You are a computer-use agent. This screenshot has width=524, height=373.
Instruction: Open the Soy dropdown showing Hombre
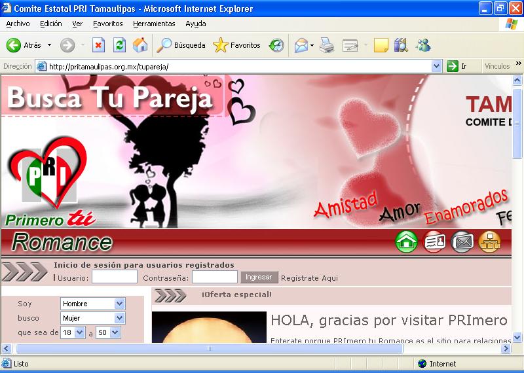click(92, 304)
